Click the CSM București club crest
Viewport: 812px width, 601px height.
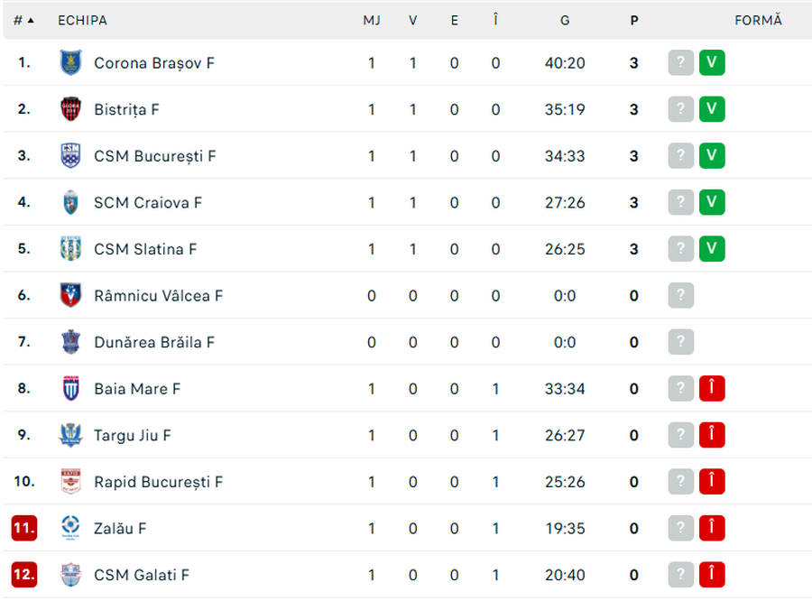pos(70,156)
